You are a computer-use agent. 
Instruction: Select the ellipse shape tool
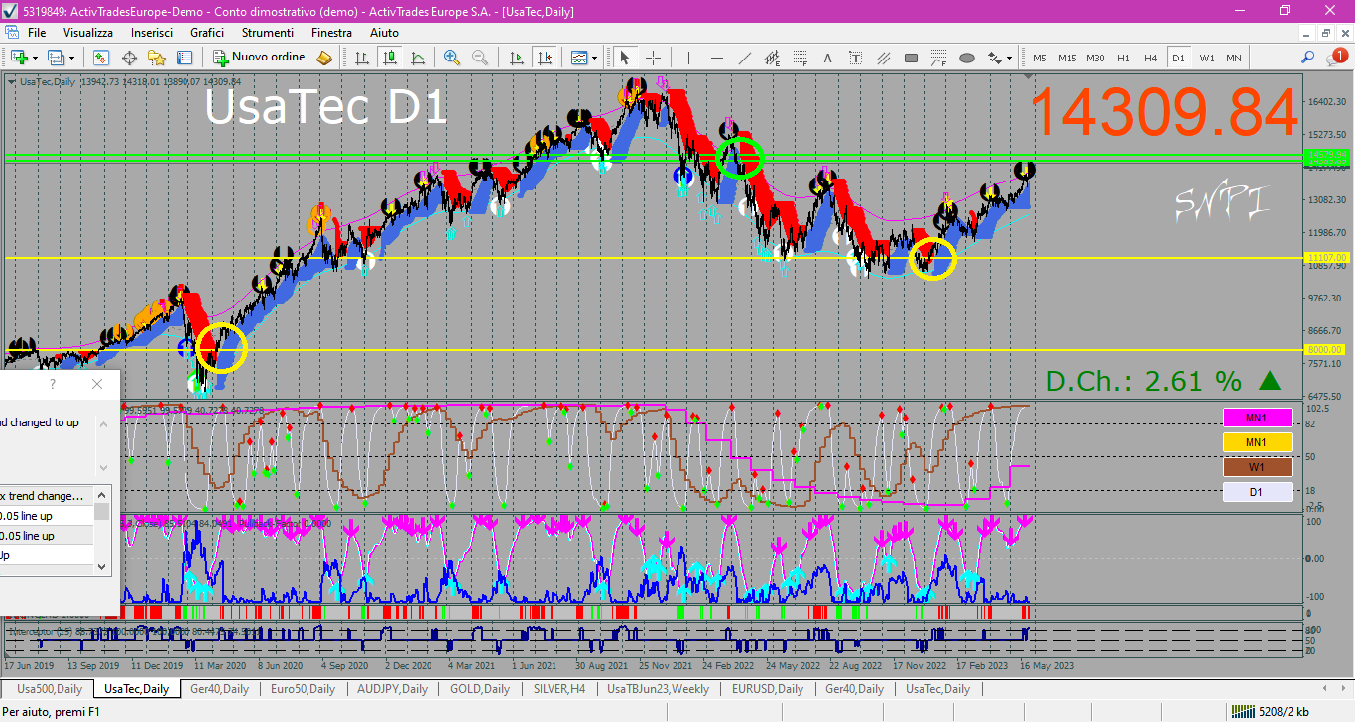(967, 58)
